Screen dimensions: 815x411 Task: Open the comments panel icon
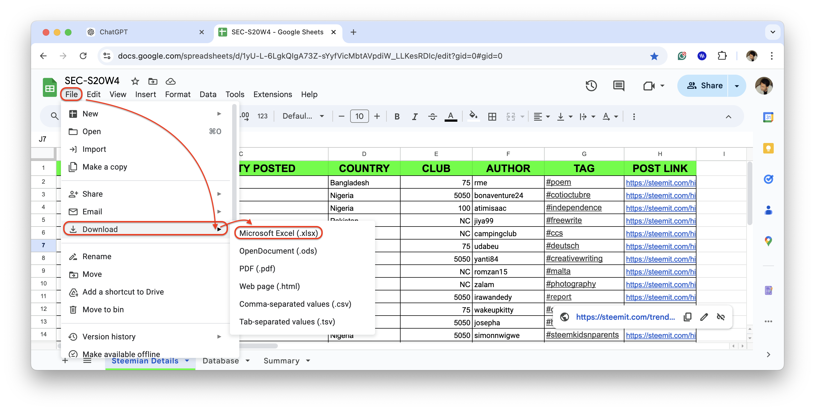(618, 86)
